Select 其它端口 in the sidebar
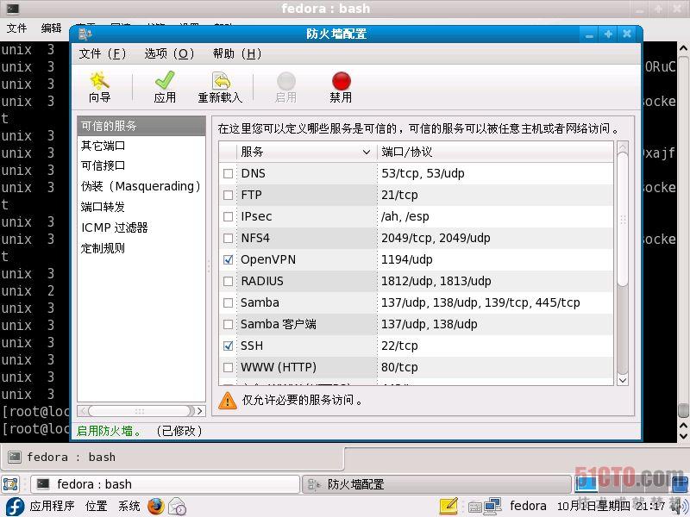 [x=141, y=146]
